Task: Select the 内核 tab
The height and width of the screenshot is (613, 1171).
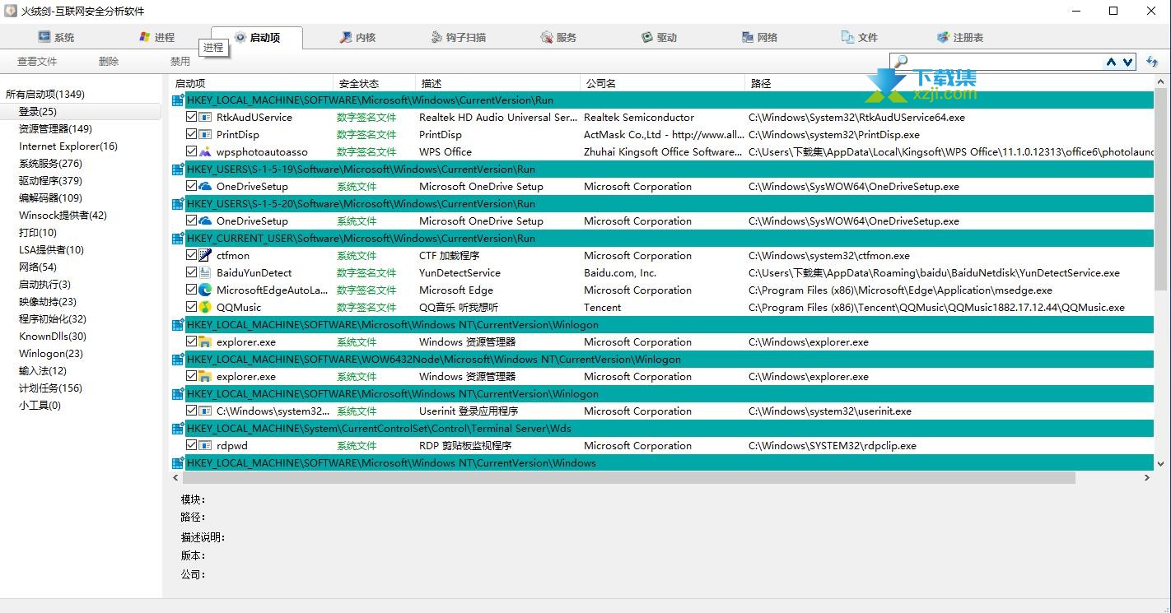Action: [357, 37]
